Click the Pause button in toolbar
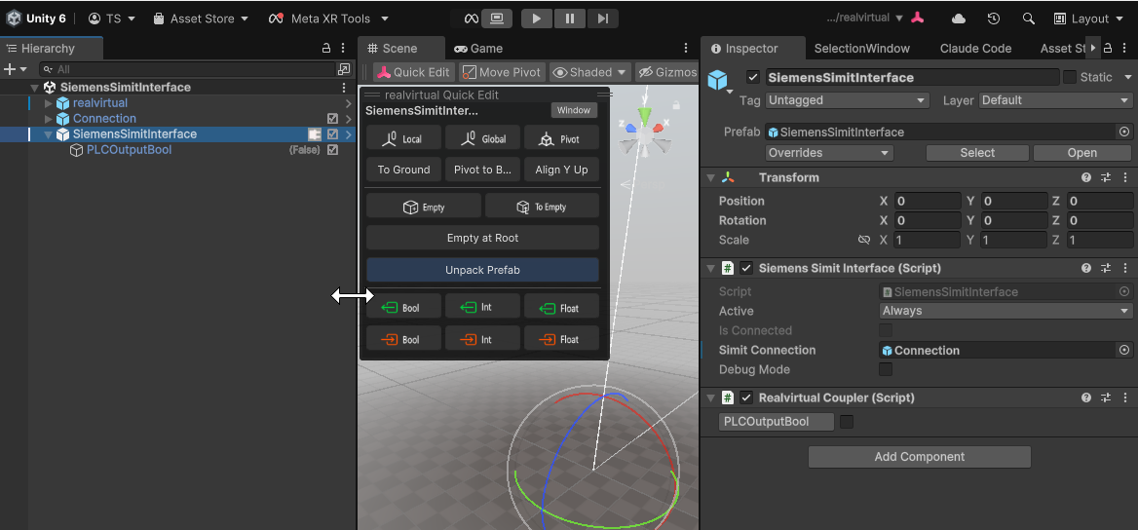Image resolution: width=1138 pixels, height=530 pixels. [x=569, y=19]
